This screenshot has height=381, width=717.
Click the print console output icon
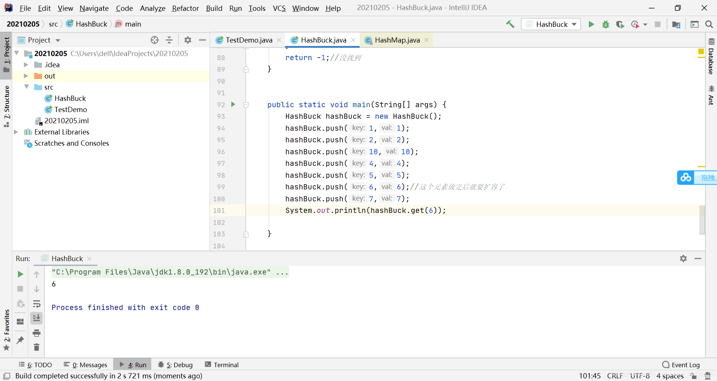[x=37, y=333]
